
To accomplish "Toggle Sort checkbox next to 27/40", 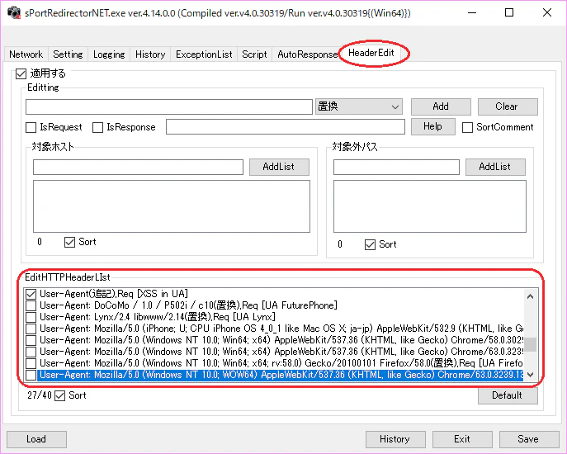I will tap(59, 395).
